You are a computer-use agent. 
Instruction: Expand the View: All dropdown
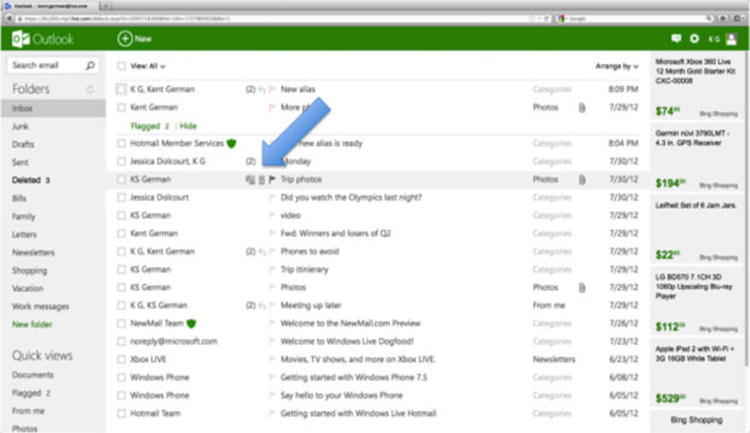pos(148,66)
